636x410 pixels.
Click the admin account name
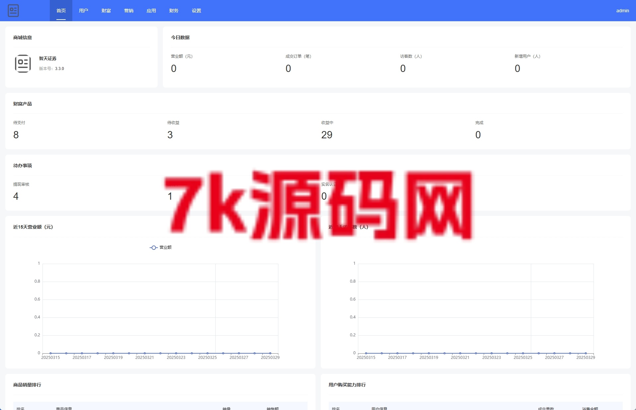click(x=622, y=11)
